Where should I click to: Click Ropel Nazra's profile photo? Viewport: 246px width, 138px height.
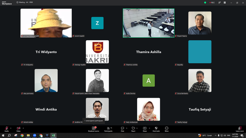pos(200,23)
